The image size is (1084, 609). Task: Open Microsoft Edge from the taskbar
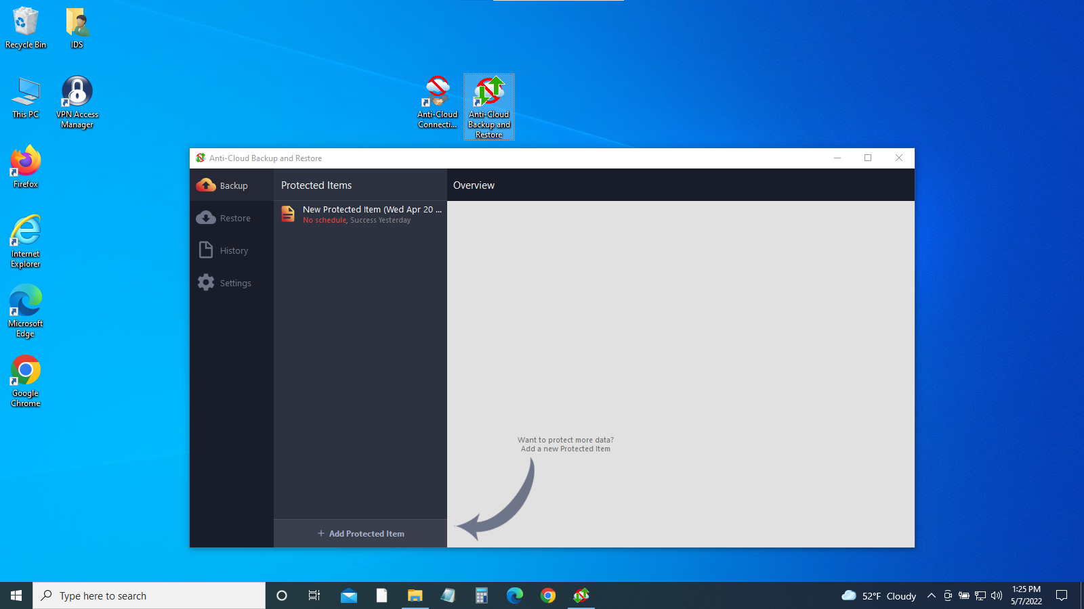pos(515,595)
